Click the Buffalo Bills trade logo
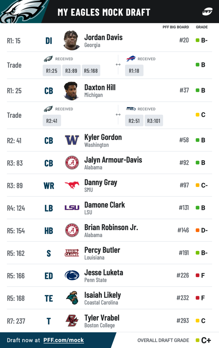Screen dimensions: 219x348 (131, 59)
